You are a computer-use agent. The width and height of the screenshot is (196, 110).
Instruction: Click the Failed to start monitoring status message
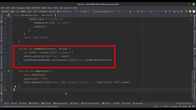tap(31, 107)
